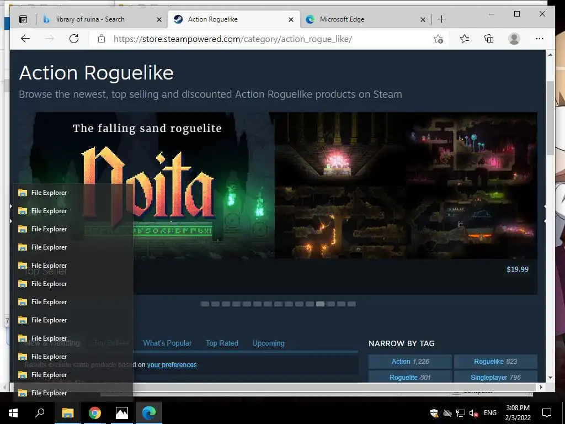Filter by the Roguelite 801 tag
565x424 pixels.
click(x=410, y=377)
